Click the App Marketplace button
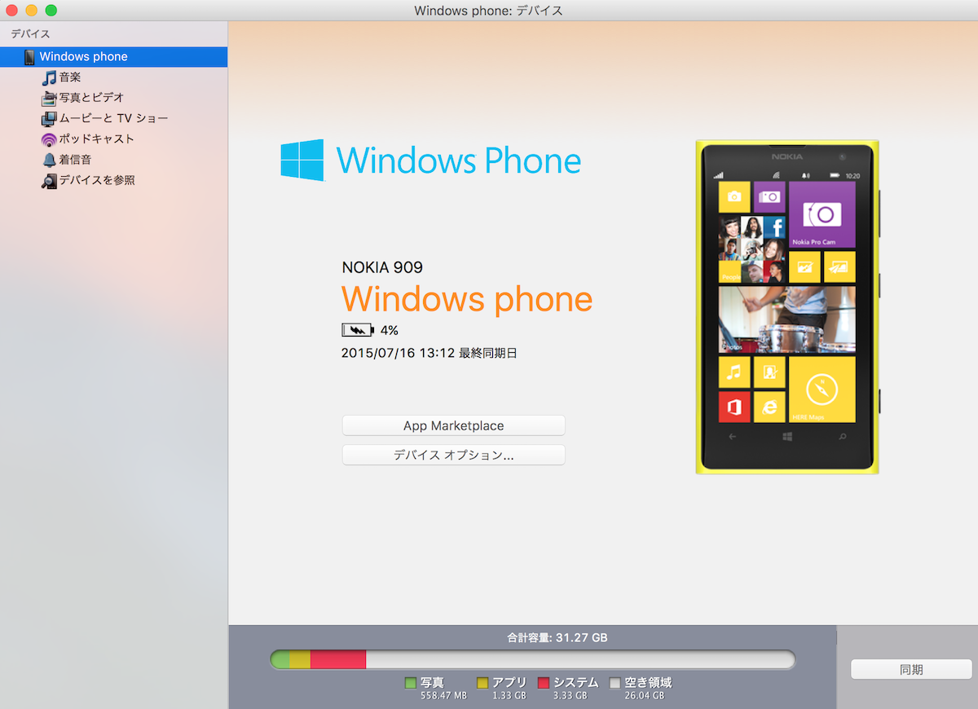 click(x=453, y=425)
